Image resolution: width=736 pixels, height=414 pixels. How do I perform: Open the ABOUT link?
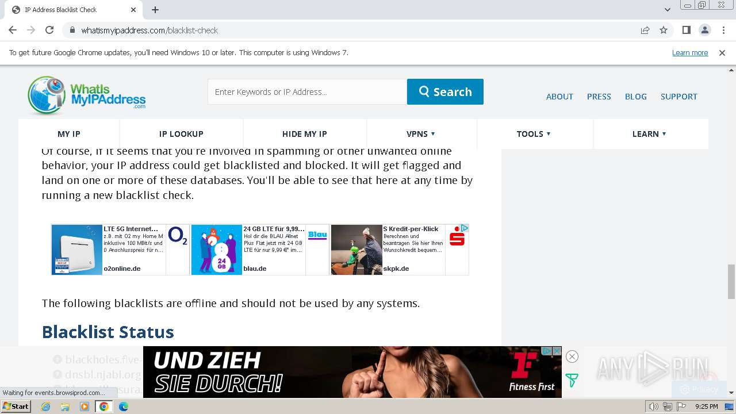pyautogui.click(x=559, y=97)
